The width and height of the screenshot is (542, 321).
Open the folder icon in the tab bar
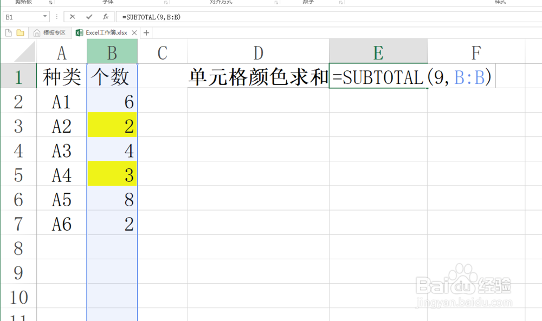click(21, 33)
